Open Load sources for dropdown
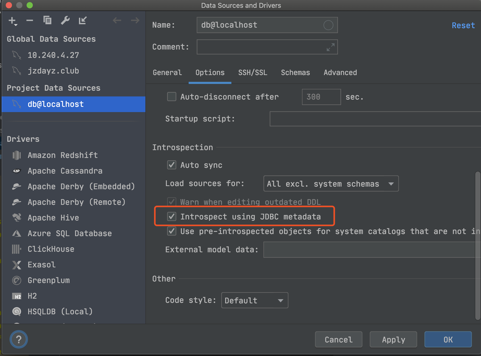Image resolution: width=481 pixels, height=356 pixels. click(331, 183)
